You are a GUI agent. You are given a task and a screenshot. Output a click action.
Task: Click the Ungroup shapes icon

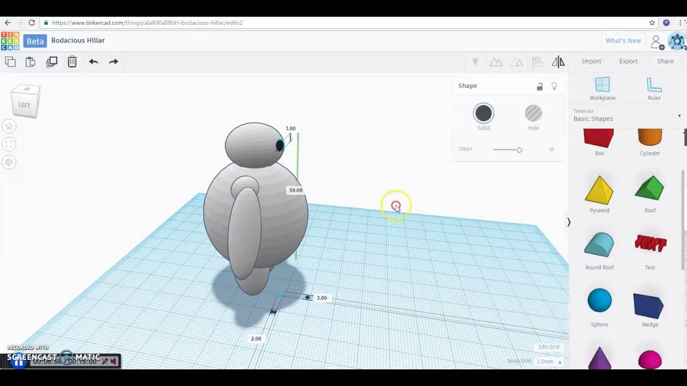click(517, 62)
